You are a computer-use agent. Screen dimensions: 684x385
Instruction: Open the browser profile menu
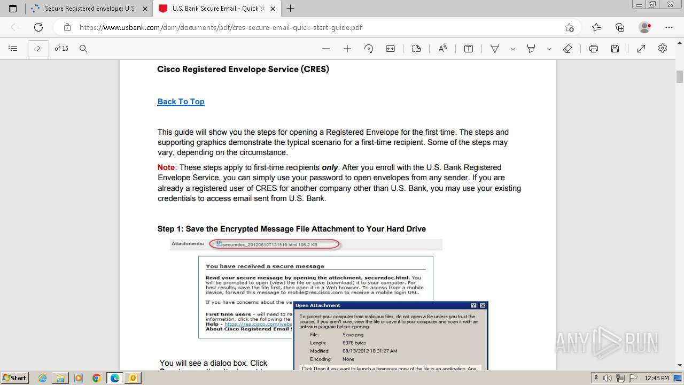(645, 27)
